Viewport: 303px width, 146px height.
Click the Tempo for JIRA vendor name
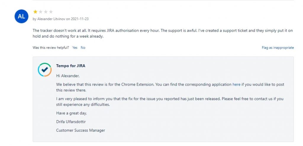[71, 66]
